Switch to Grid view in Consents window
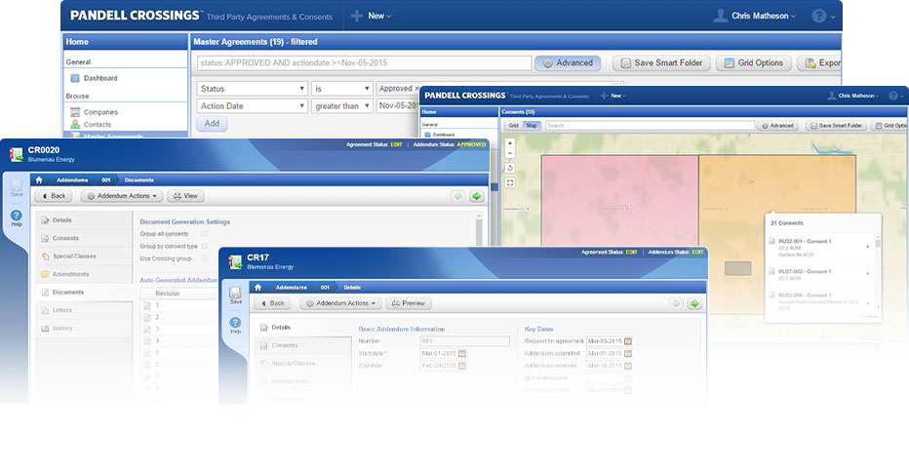909x475 pixels. [x=514, y=125]
